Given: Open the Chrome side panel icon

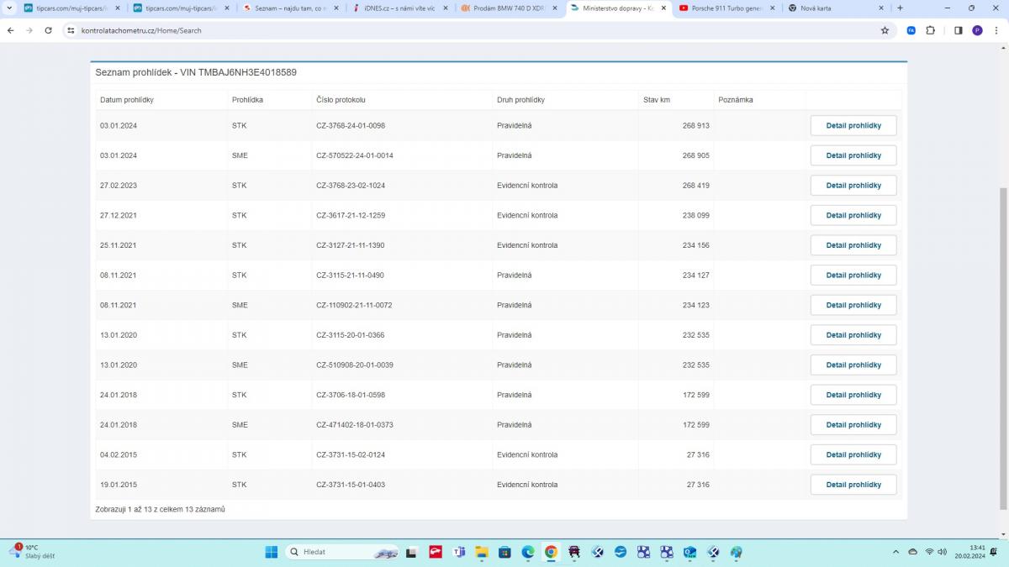Looking at the screenshot, I should click(958, 30).
